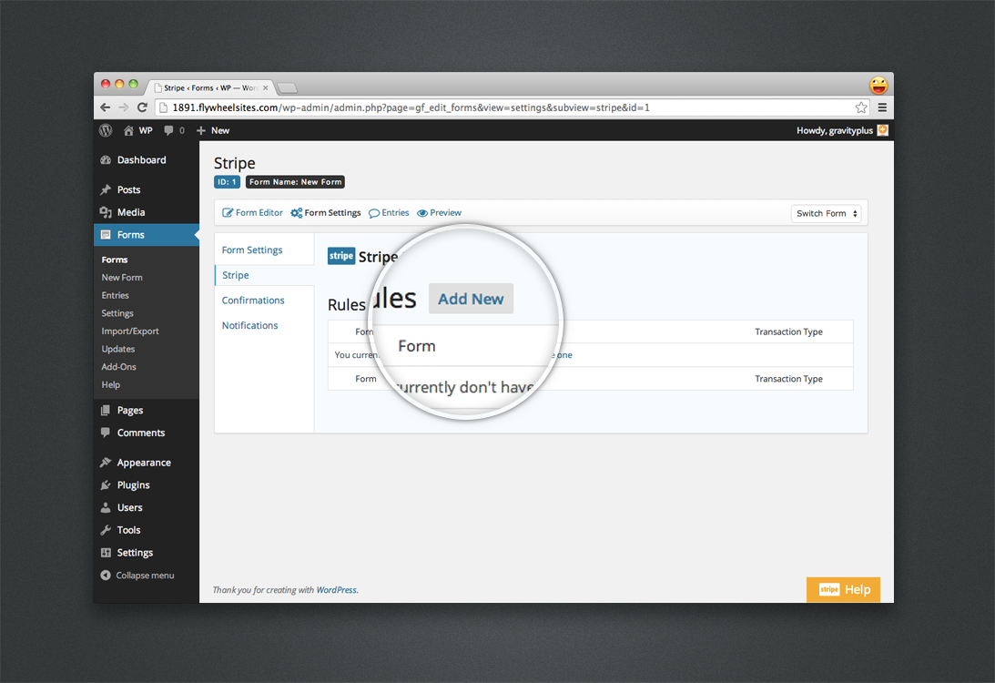Image resolution: width=995 pixels, height=683 pixels.
Task: Reload the page with refresh icon
Action: click(x=142, y=107)
